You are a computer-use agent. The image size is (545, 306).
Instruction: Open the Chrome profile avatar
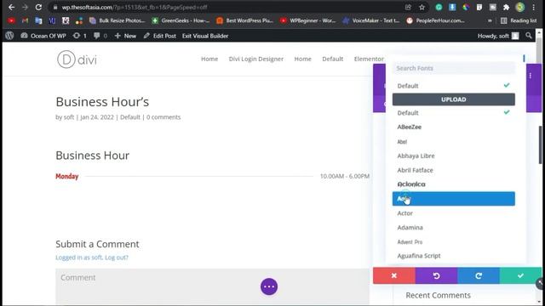point(520,8)
